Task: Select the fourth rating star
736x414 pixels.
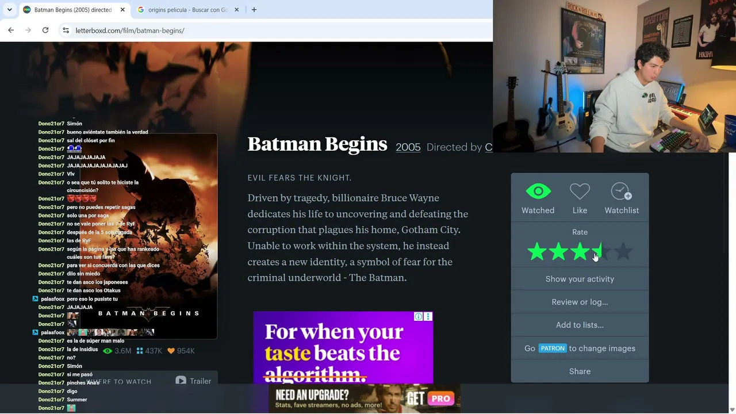Action: coord(601,252)
